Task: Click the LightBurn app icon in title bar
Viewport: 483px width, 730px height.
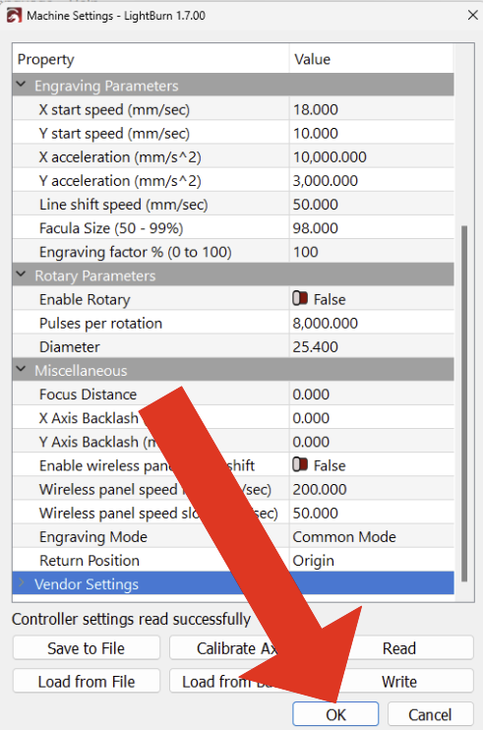Action: (14, 16)
